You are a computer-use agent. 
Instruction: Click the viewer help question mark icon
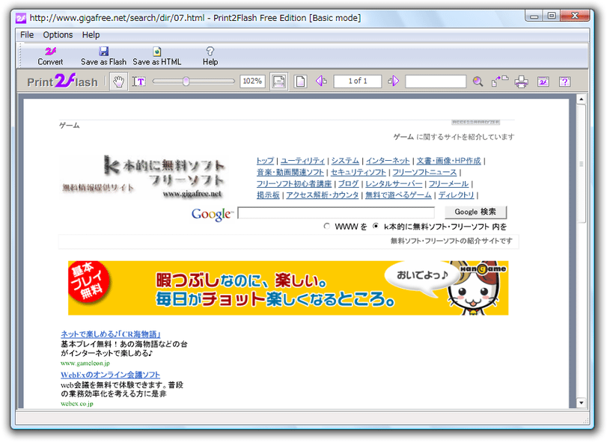point(565,82)
